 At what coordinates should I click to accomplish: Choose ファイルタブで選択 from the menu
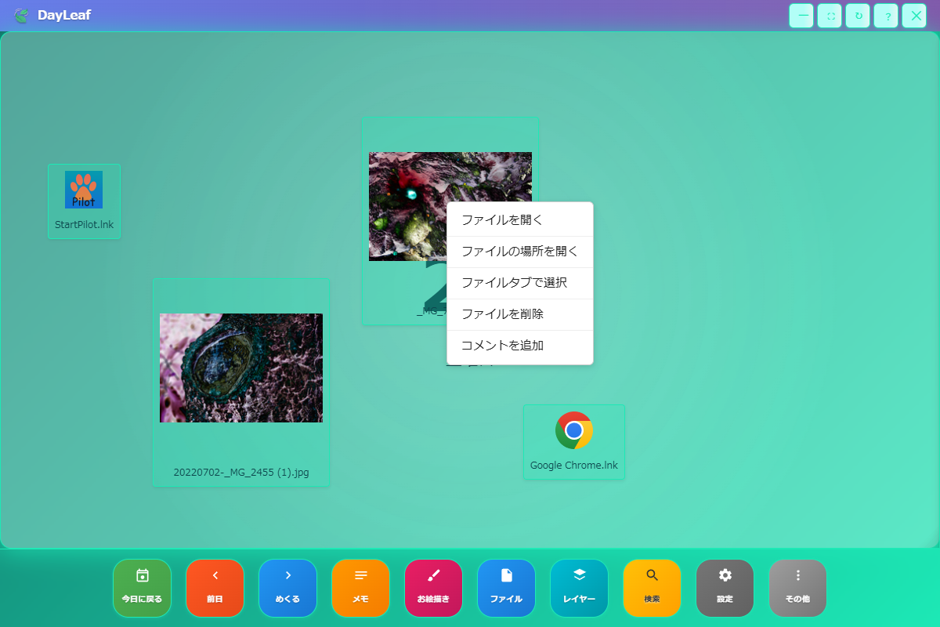(519, 283)
